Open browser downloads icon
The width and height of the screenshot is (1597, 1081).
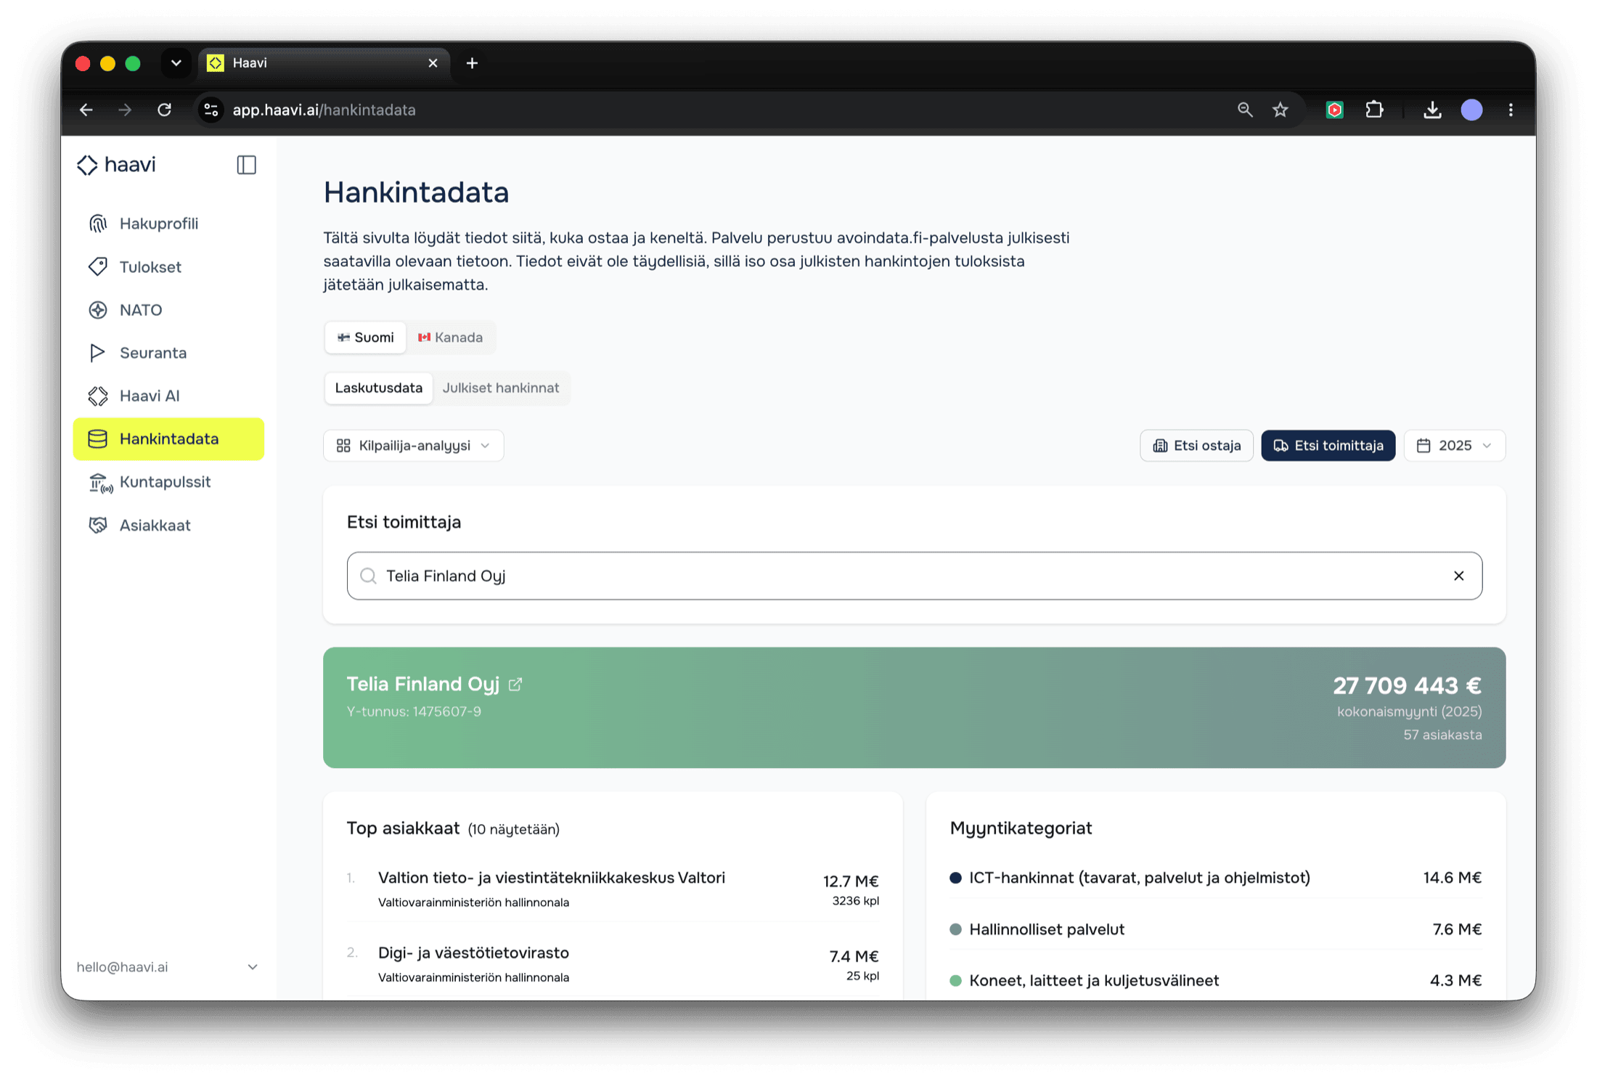coord(1432,110)
